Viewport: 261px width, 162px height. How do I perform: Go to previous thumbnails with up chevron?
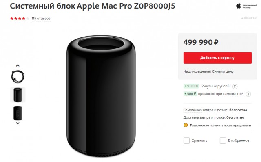point(18,65)
